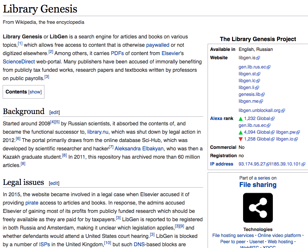Open footnote [5] after 2008
This screenshot has width=308, height=248.
pyautogui.click(x=57, y=122)
